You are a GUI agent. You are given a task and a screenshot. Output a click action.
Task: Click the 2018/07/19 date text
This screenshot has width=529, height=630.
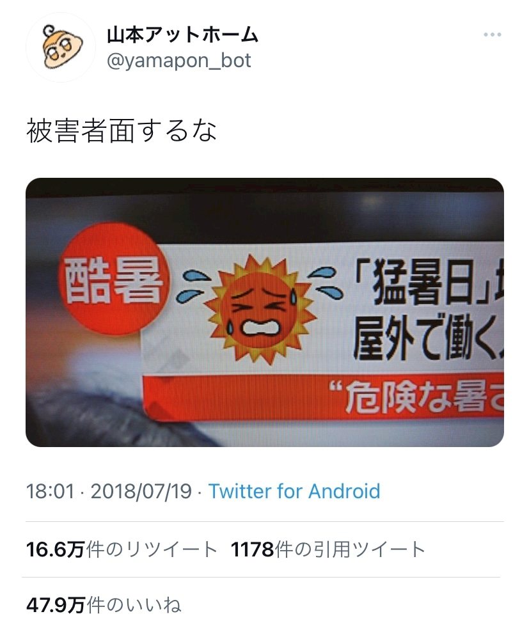point(141,491)
